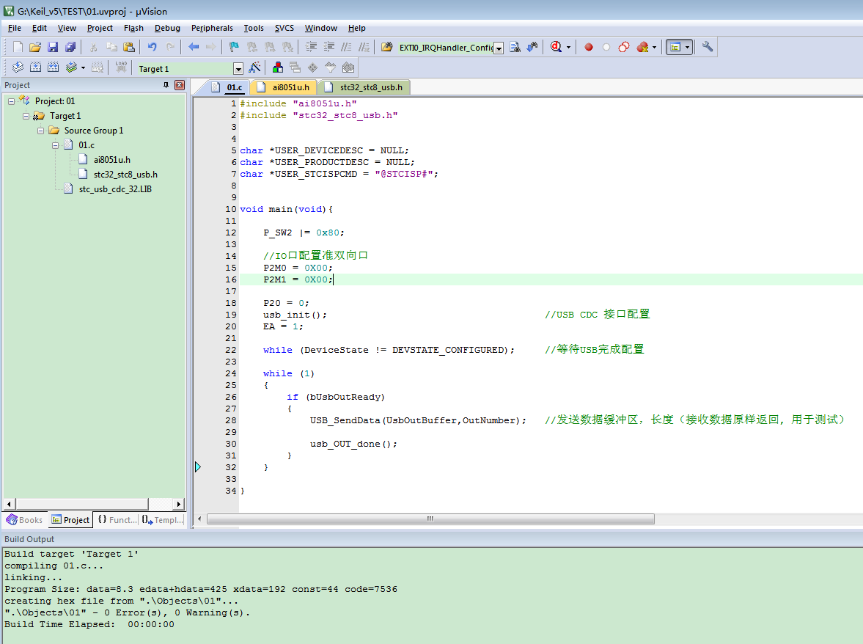Open the window layout dropdown arrow
The width and height of the screenshot is (863, 644).
(x=688, y=48)
